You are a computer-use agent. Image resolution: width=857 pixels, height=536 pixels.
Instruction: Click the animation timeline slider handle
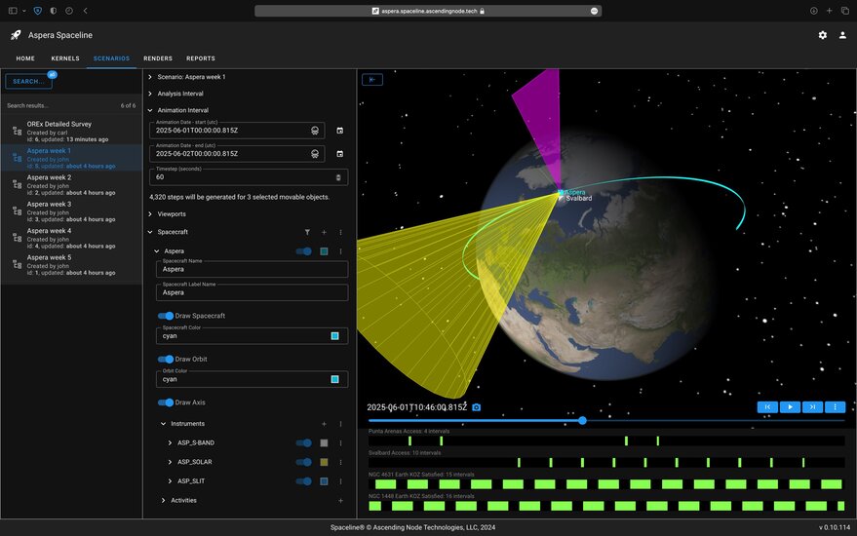tap(582, 420)
